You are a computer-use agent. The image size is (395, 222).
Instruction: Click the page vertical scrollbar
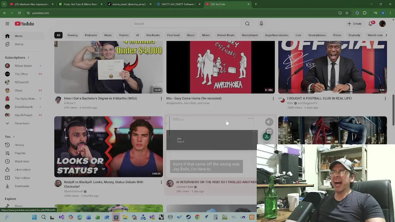[393, 110]
